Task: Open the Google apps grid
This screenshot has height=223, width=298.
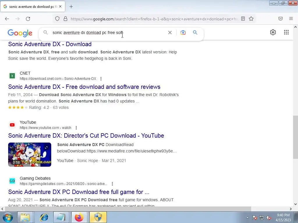Action: coord(286,32)
